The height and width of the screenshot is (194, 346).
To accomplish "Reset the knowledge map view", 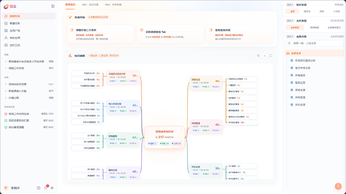I will [x=258, y=56].
